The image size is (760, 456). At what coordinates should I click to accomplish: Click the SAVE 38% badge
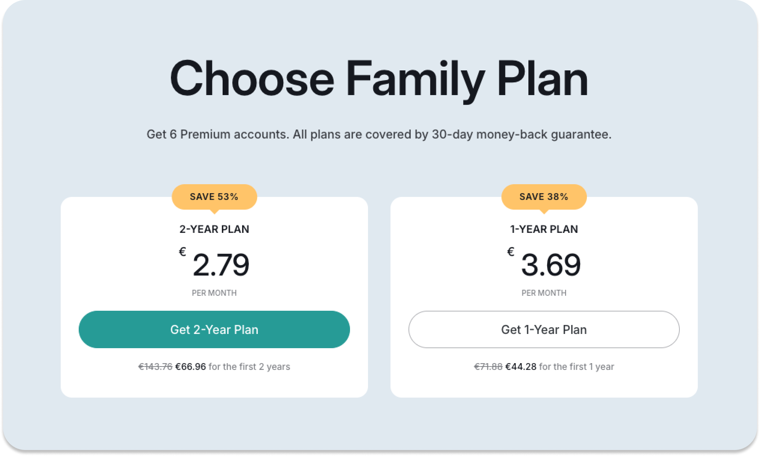pos(544,197)
